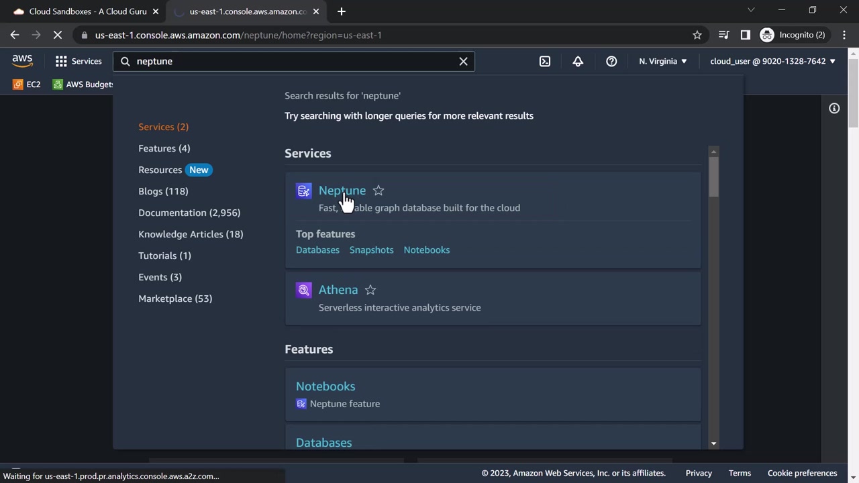Screen dimensions: 859x483
Task: Click the site lock icon
Action: 84,35
